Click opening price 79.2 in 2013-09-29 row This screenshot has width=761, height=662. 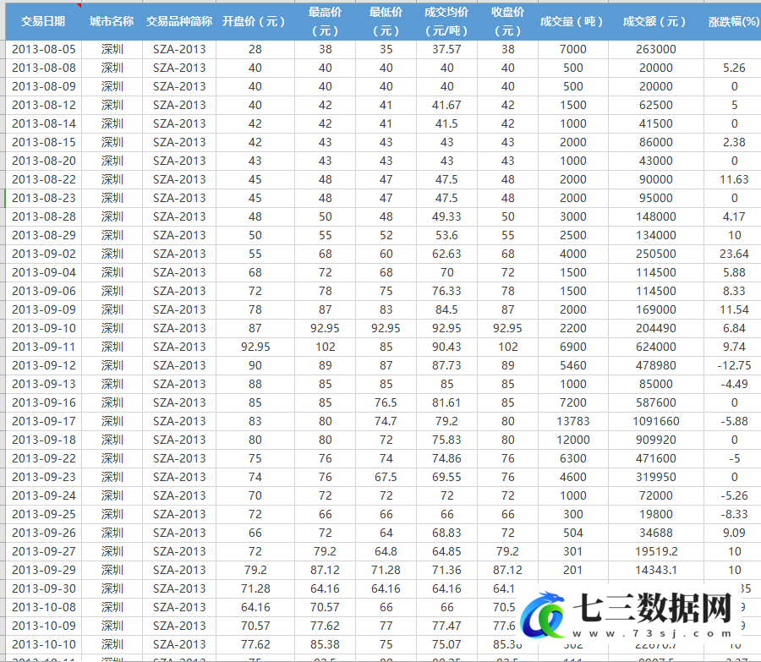point(255,571)
